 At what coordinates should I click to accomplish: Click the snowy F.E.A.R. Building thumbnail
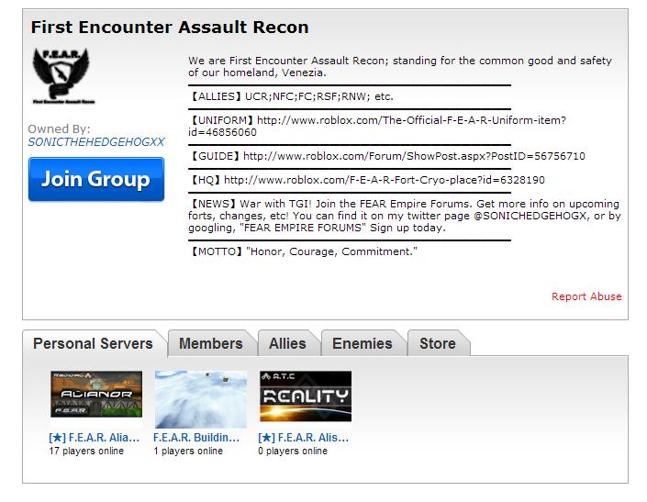tap(200, 399)
